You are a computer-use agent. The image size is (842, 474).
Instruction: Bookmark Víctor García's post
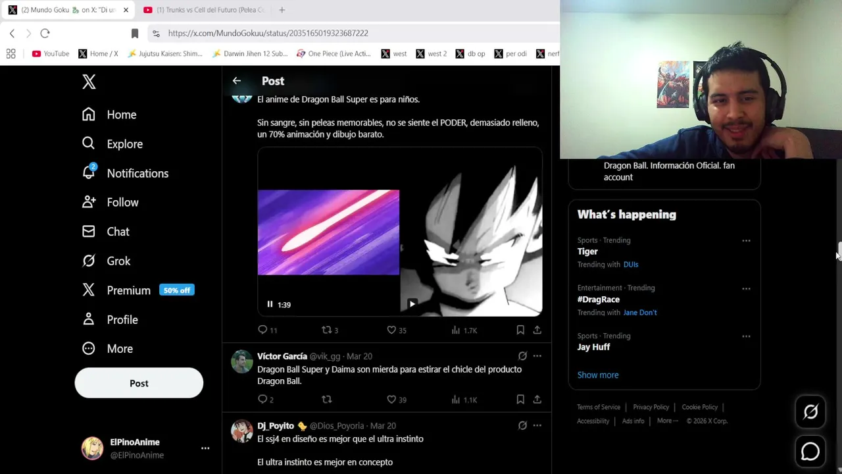[520, 400]
